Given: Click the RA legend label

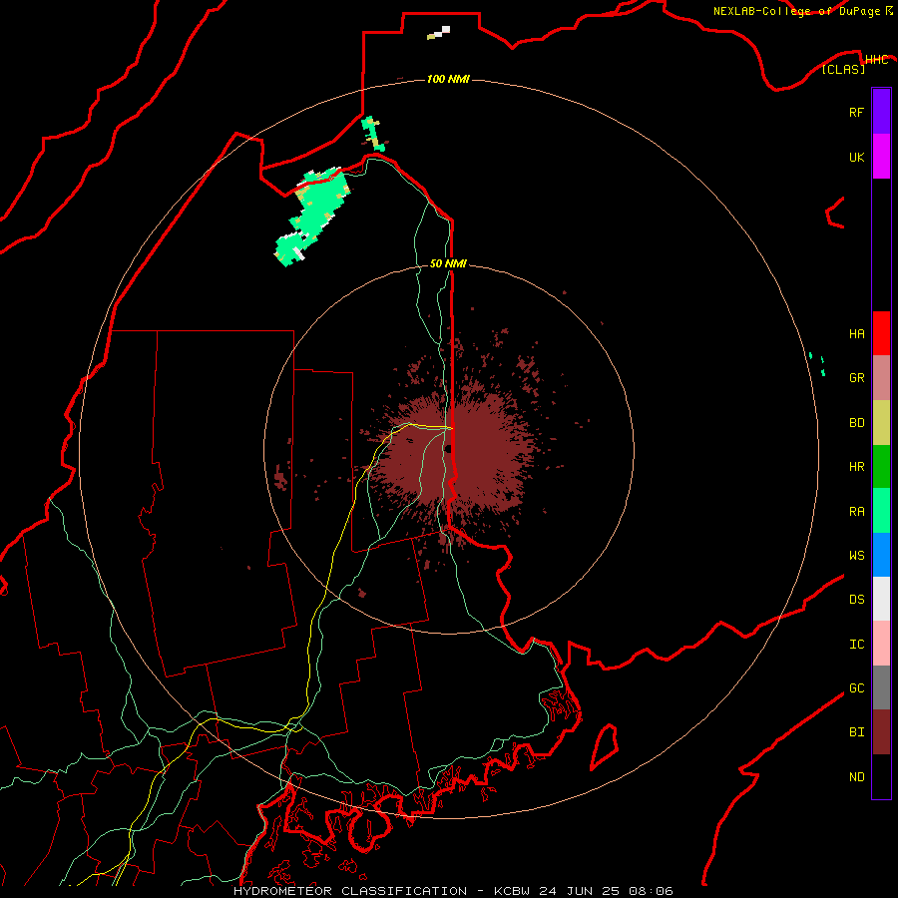Looking at the screenshot, I should pyautogui.click(x=857, y=512).
